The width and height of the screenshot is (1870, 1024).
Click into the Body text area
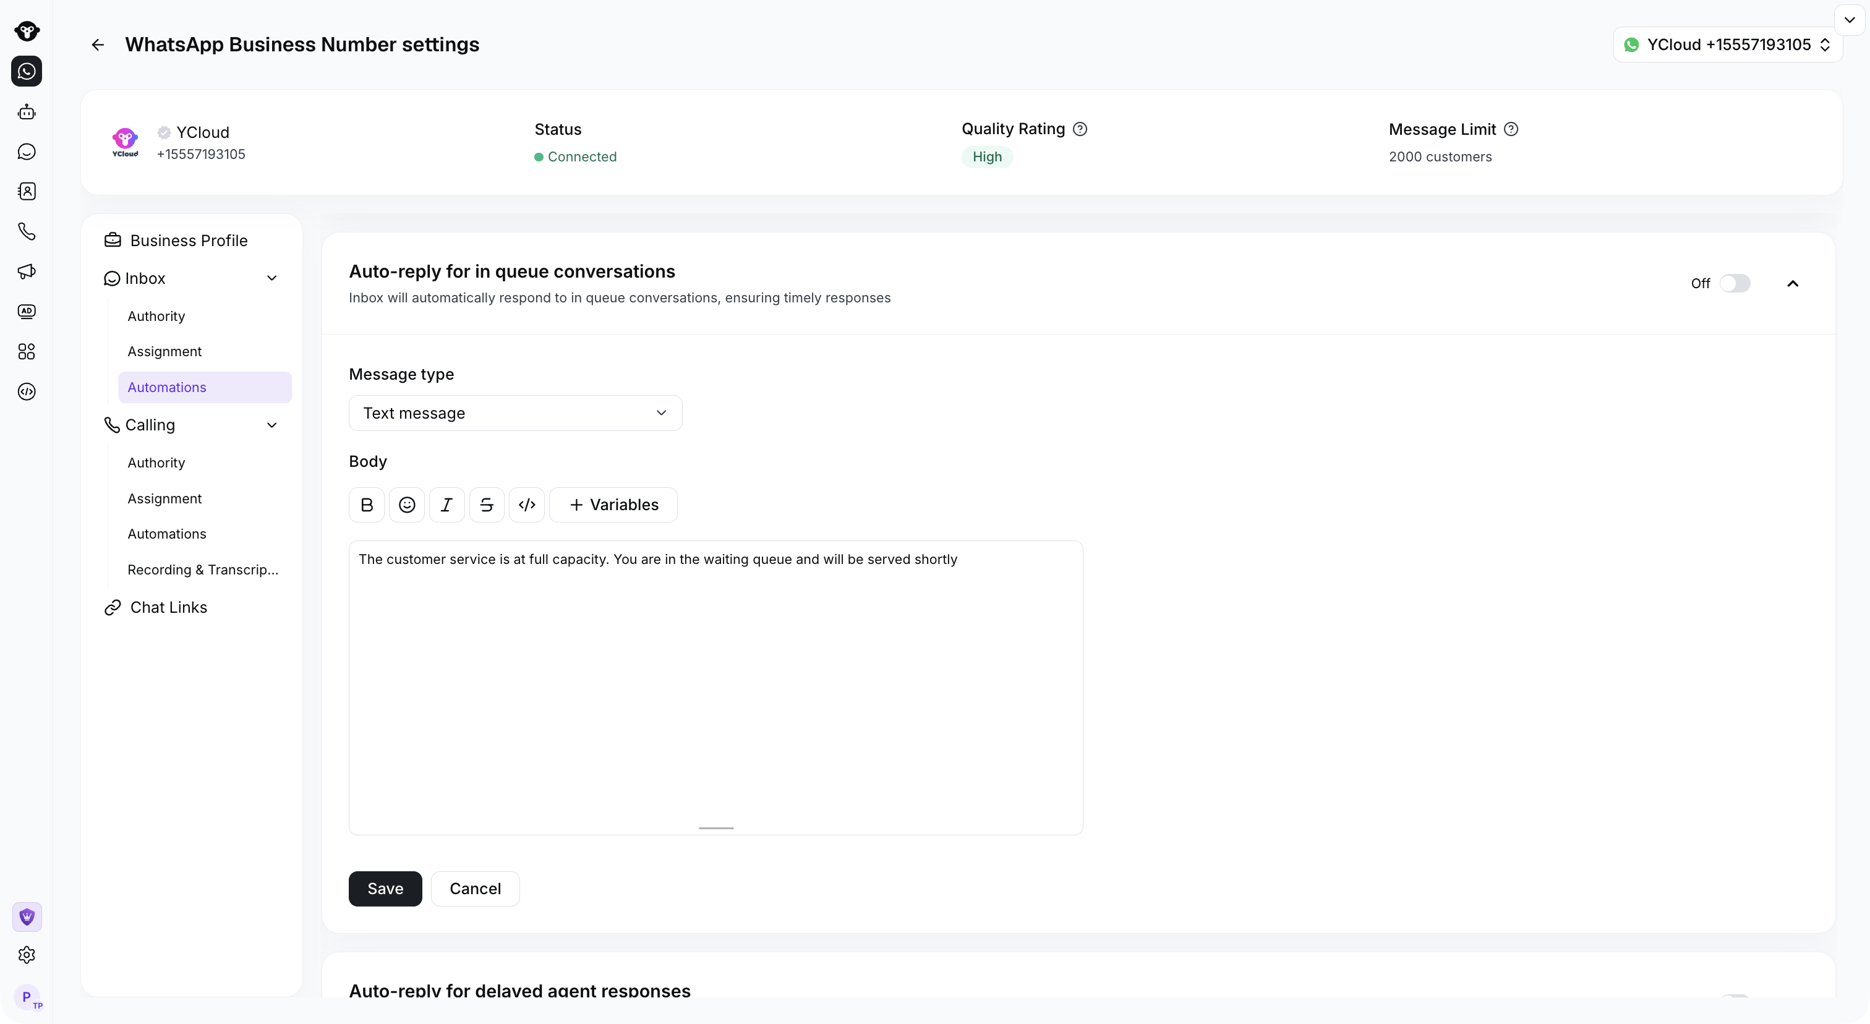pyautogui.click(x=715, y=688)
